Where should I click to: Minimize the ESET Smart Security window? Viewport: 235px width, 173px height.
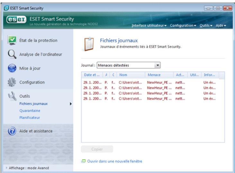tap(208, 8)
